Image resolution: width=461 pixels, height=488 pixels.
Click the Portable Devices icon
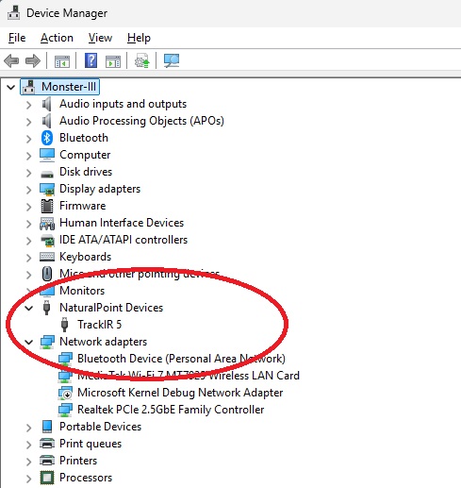[47, 427]
